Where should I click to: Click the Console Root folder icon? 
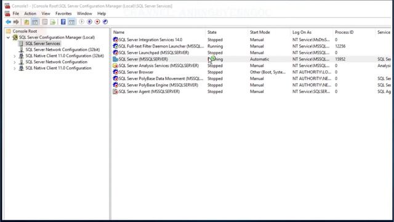click(8, 31)
